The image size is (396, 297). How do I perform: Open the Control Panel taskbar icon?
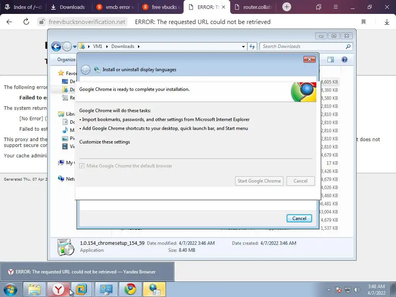click(106, 289)
